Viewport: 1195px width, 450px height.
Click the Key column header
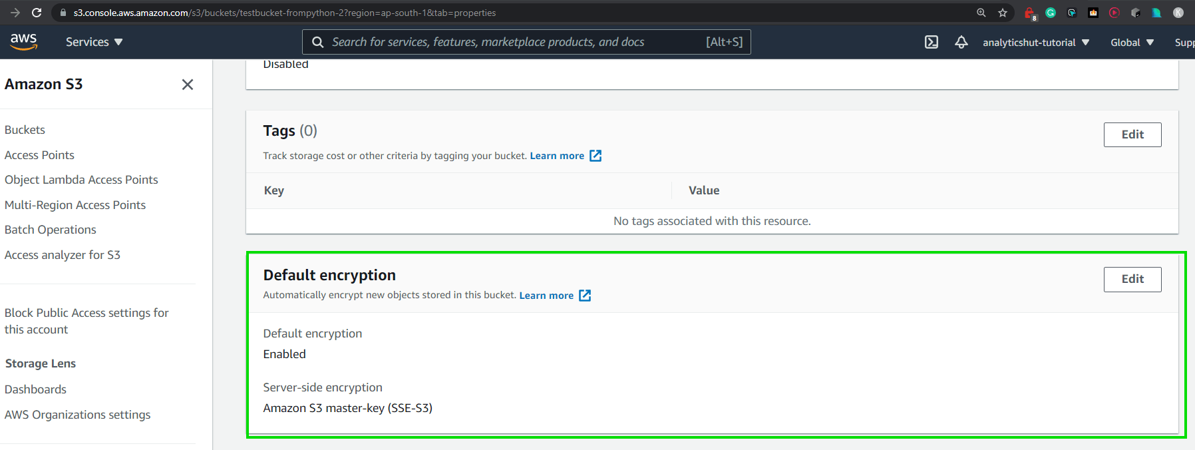[274, 190]
